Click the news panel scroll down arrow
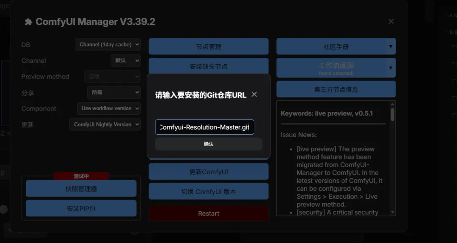This screenshot has width=457, height=243. (393, 212)
